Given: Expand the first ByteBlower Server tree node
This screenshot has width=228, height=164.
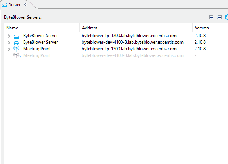Looking at the screenshot, I should (x=9, y=36).
